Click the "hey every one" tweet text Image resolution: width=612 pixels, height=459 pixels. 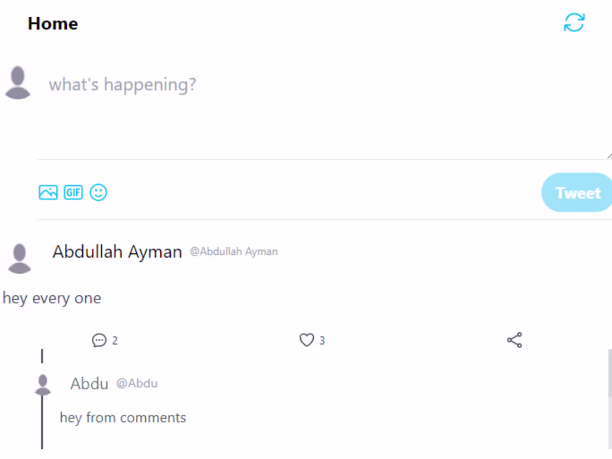52,298
